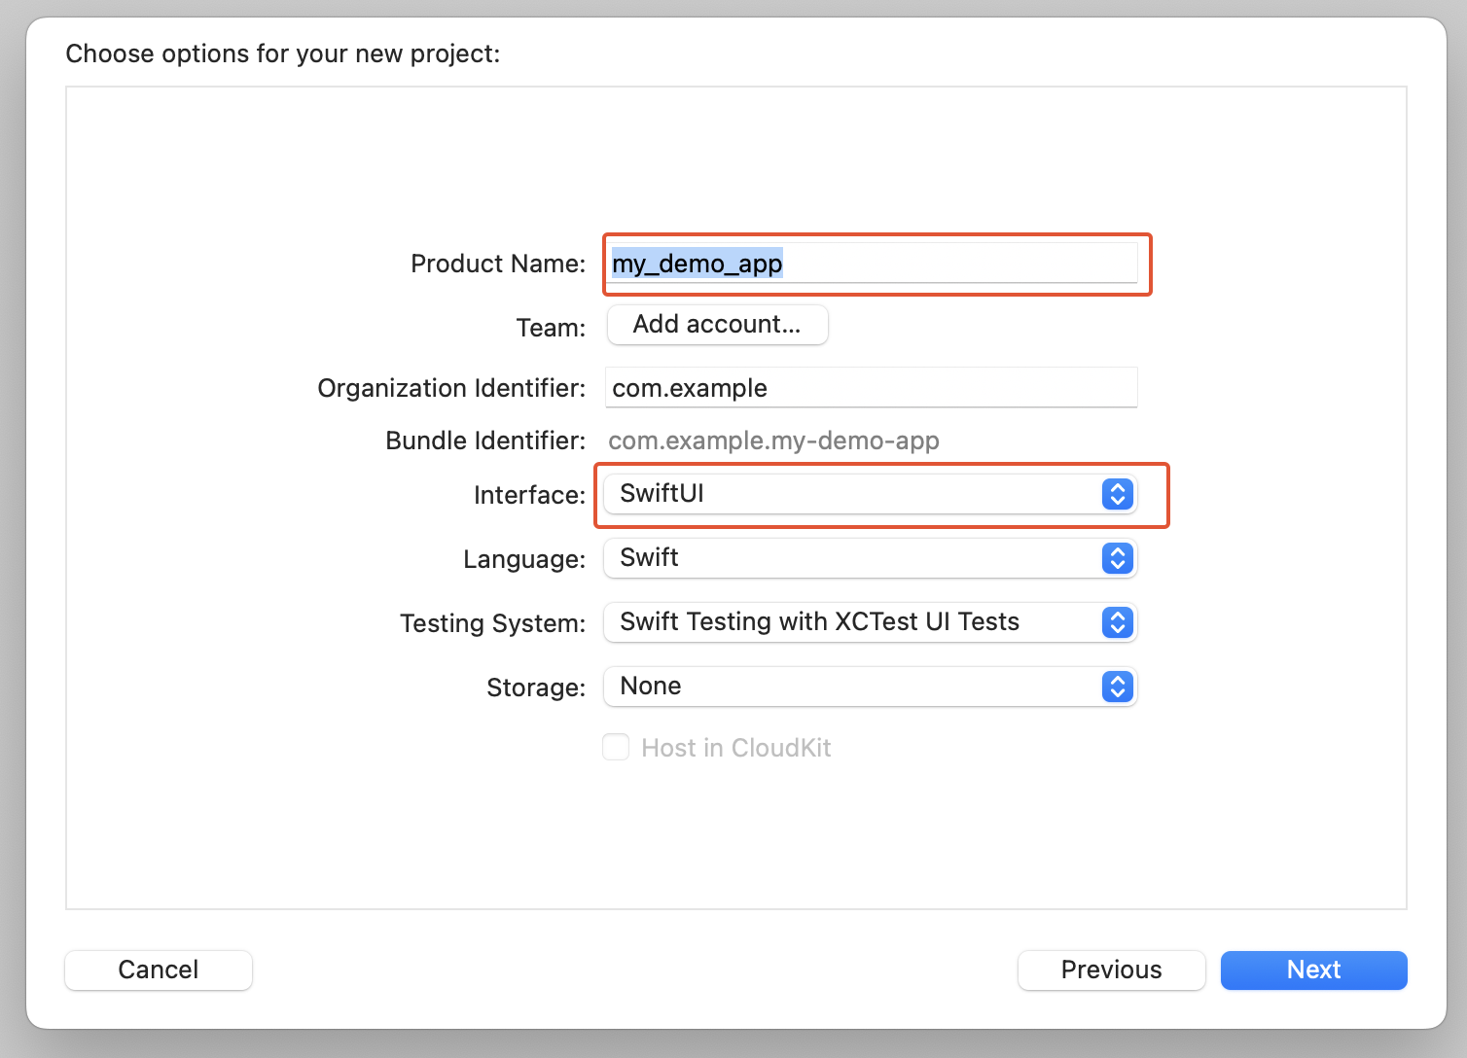Click blue chevron arrows on Language selector

(1118, 558)
